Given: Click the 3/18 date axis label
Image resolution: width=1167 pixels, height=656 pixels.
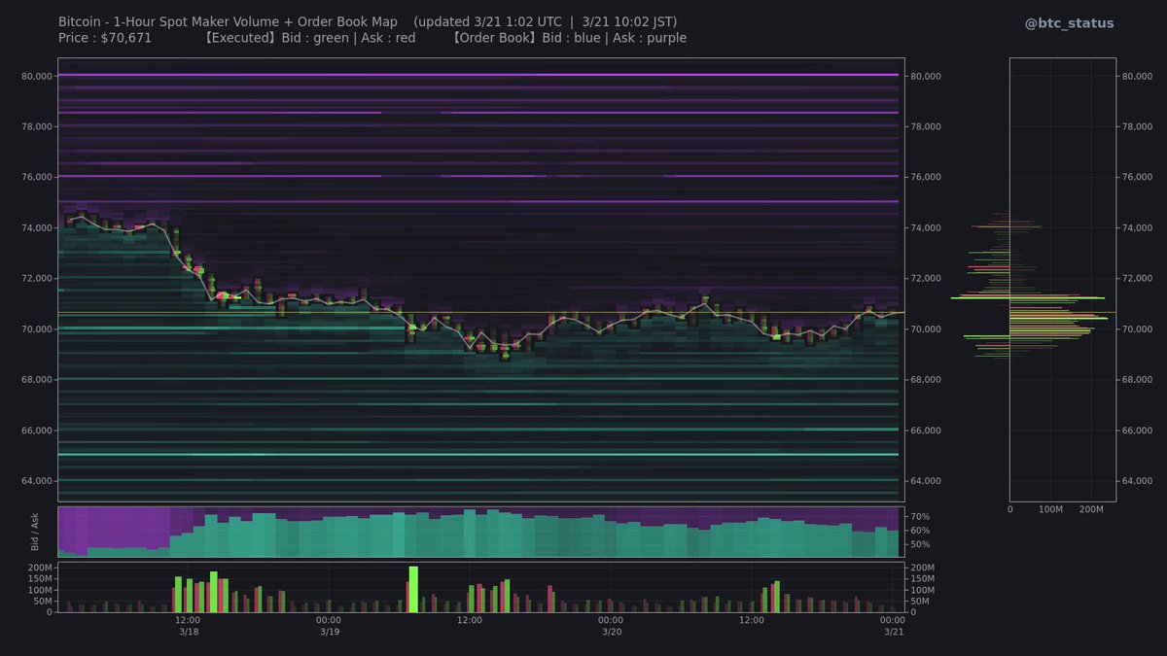Looking at the screenshot, I should [x=188, y=631].
